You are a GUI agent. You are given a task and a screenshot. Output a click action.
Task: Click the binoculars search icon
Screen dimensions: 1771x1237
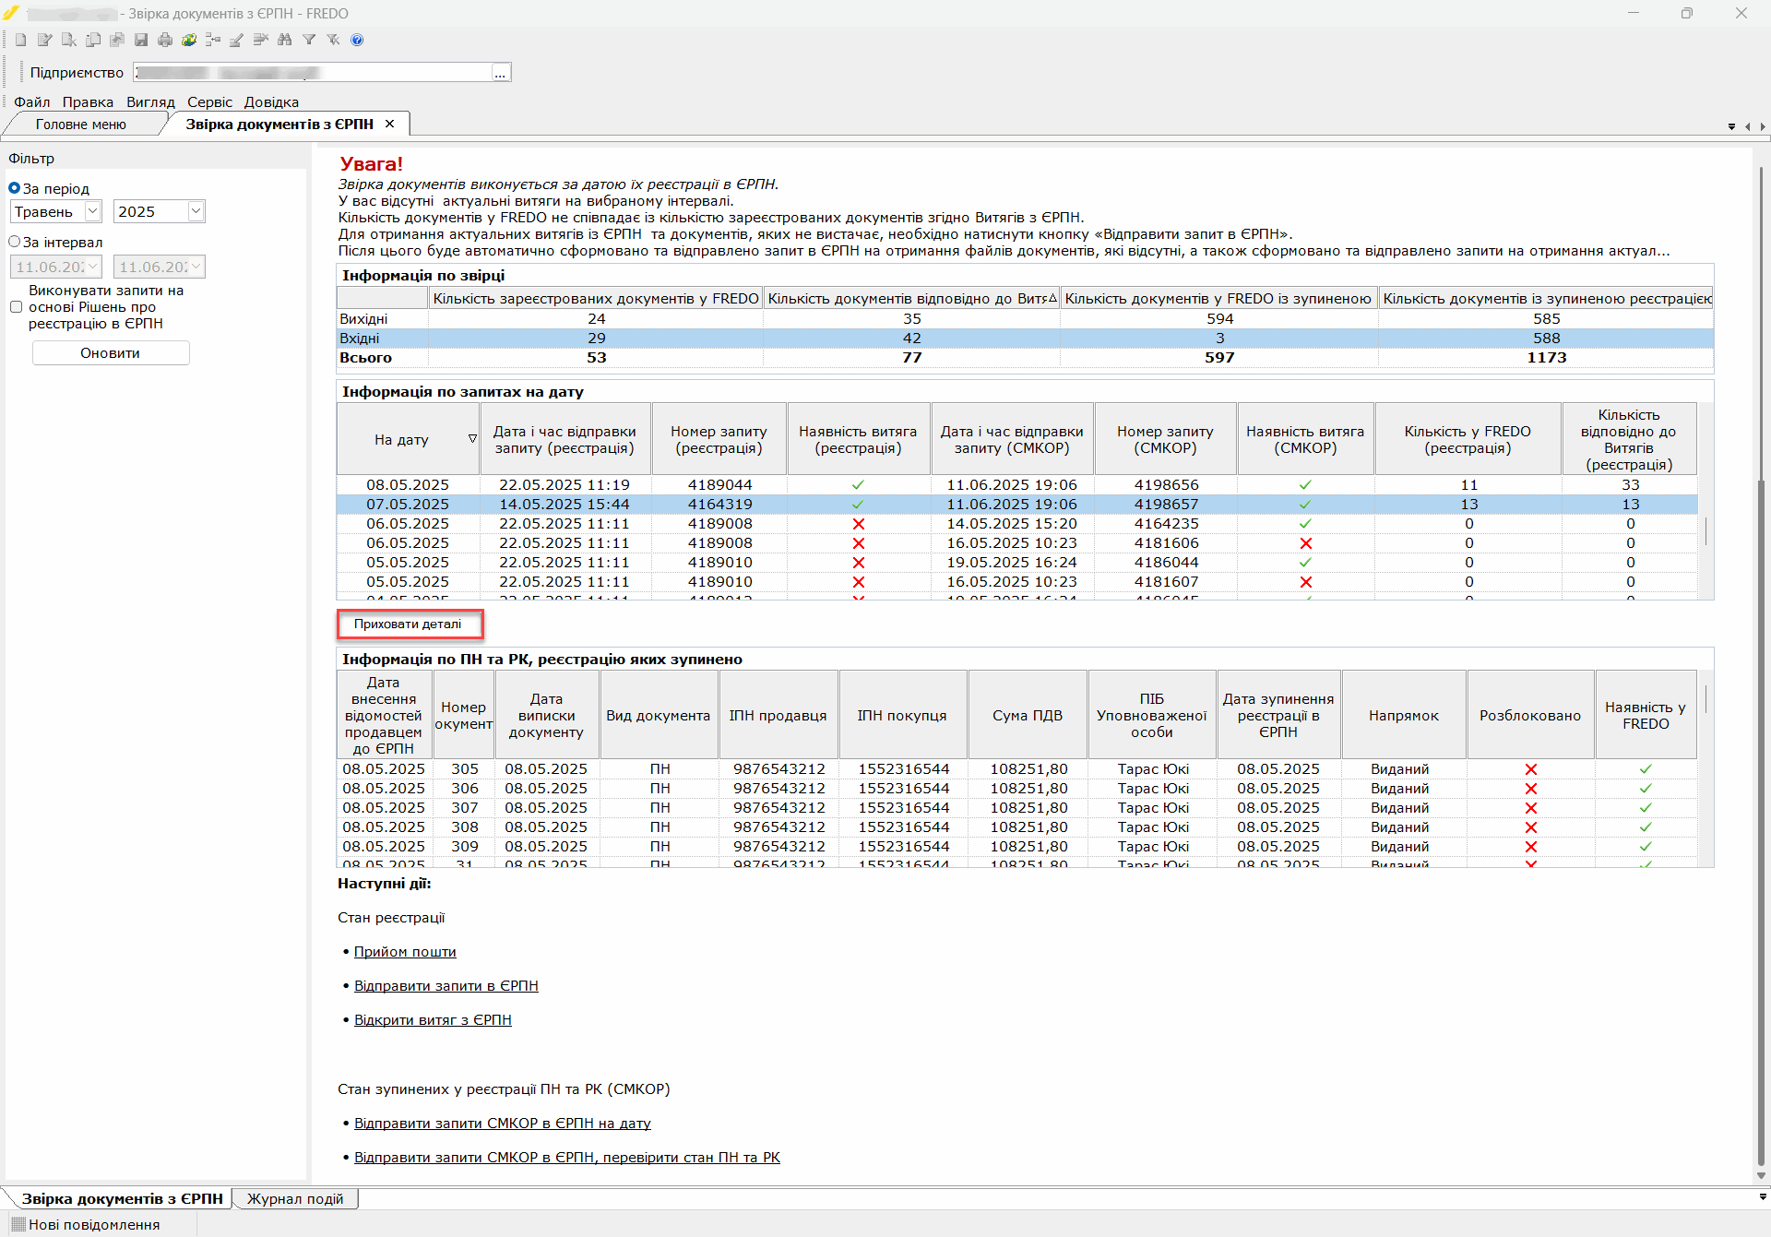pyautogui.click(x=285, y=40)
